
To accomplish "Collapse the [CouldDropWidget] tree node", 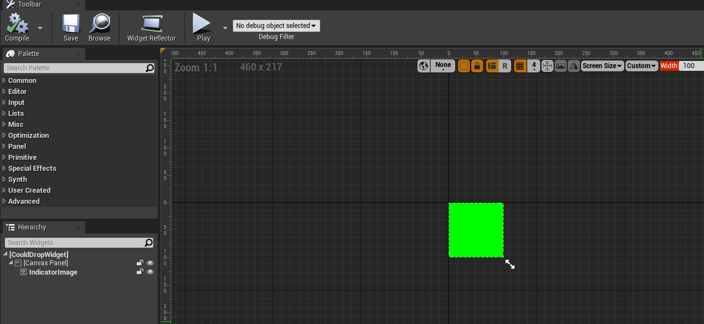I will 5,254.
